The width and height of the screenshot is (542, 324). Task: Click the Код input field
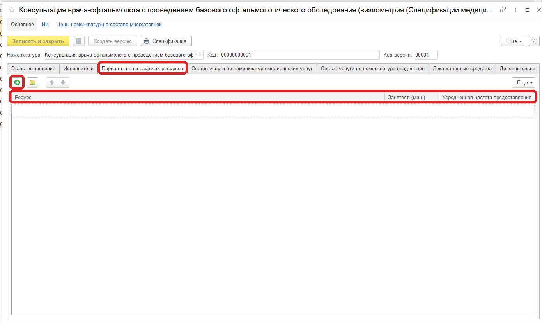pos(299,55)
